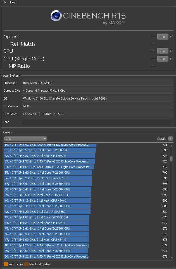Run the OpenGL benchmark
The image size is (176, 269).
(162, 37)
